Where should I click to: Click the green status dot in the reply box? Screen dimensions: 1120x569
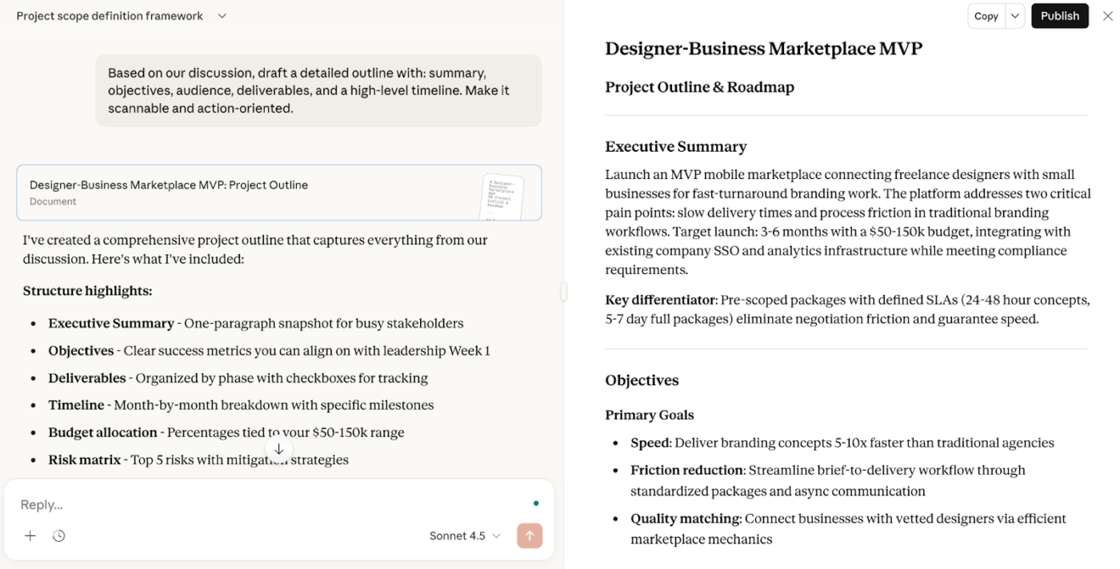pos(536,501)
